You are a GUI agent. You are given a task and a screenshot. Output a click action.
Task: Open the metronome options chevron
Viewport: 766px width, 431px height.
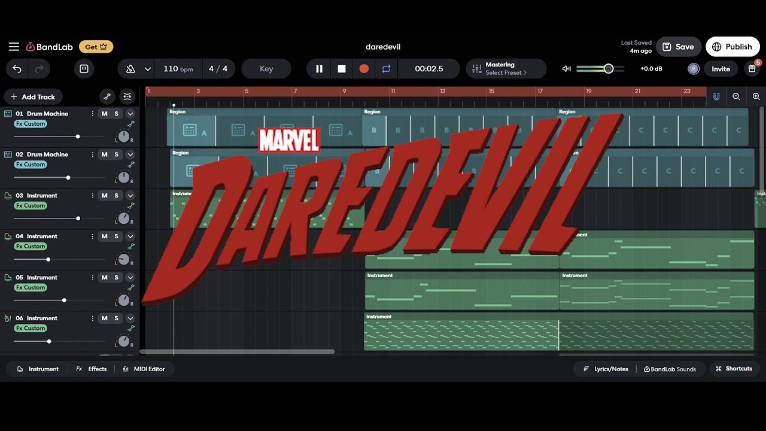[147, 69]
